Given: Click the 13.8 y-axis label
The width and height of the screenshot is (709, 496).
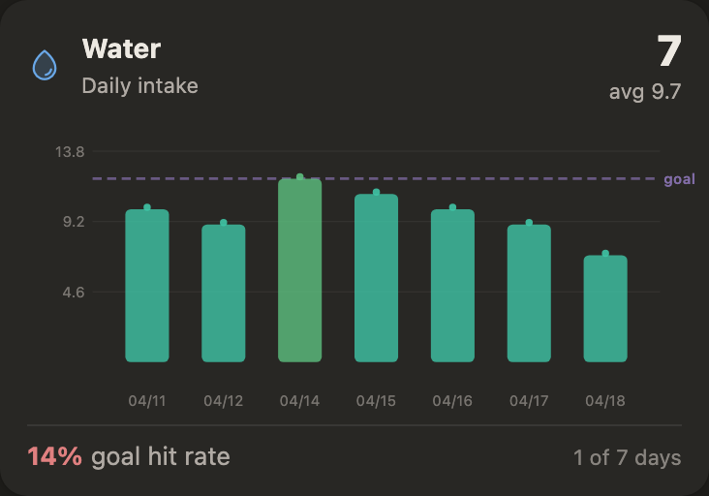Looking at the screenshot, I should click(x=72, y=152).
